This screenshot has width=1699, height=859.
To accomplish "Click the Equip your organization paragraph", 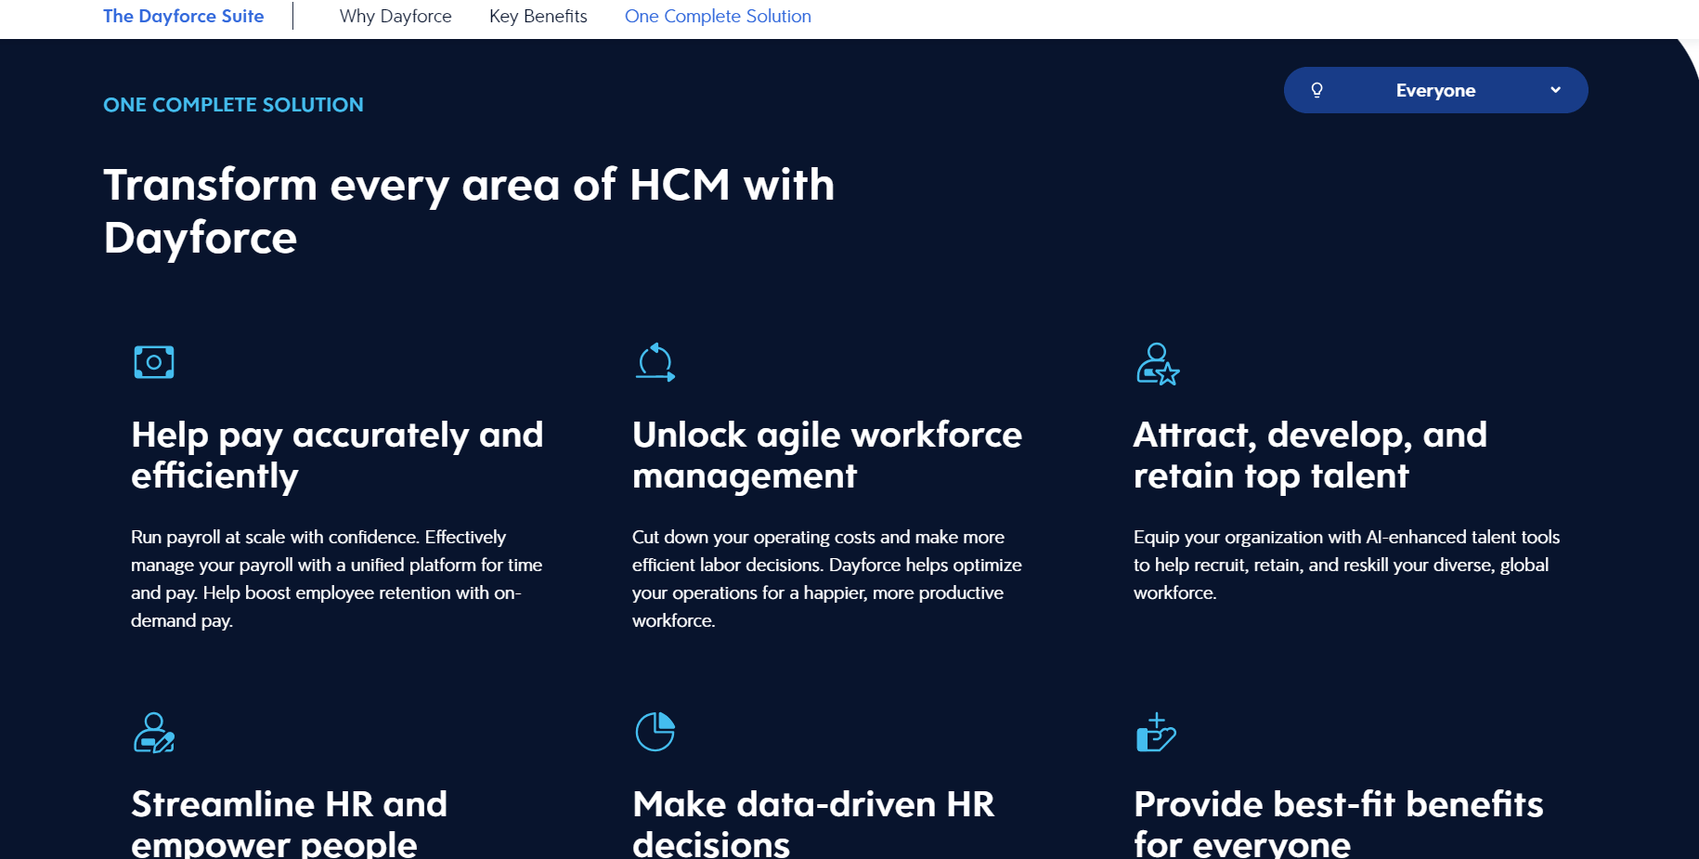I will [x=1346, y=565].
